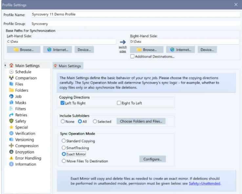Click the Special star icon

tap(11, 127)
